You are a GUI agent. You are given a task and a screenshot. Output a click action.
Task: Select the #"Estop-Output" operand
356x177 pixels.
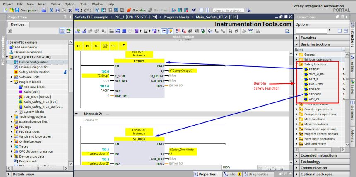coord(183,70)
